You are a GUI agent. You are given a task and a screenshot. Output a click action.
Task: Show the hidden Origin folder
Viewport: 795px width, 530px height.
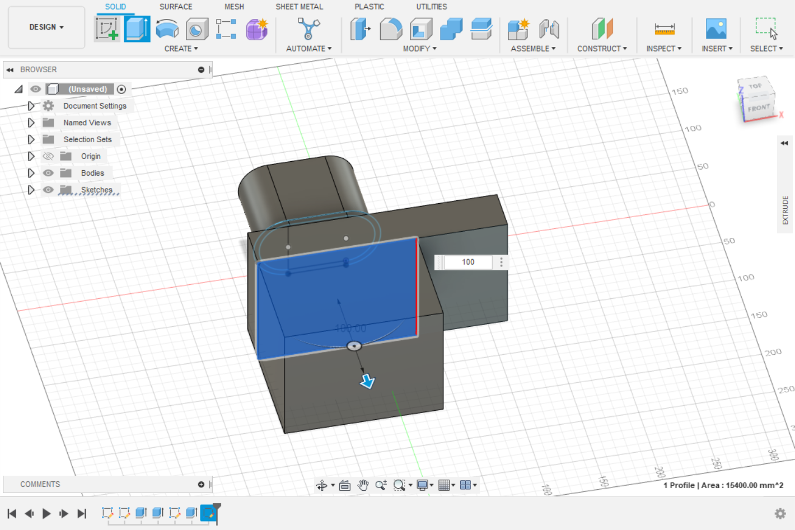tap(49, 156)
